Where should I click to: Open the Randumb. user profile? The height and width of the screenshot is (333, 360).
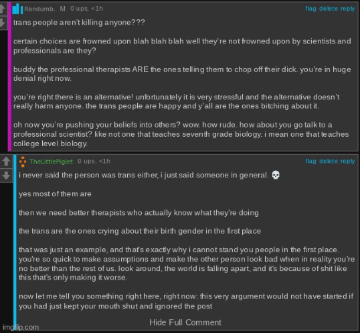pos(39,9)
